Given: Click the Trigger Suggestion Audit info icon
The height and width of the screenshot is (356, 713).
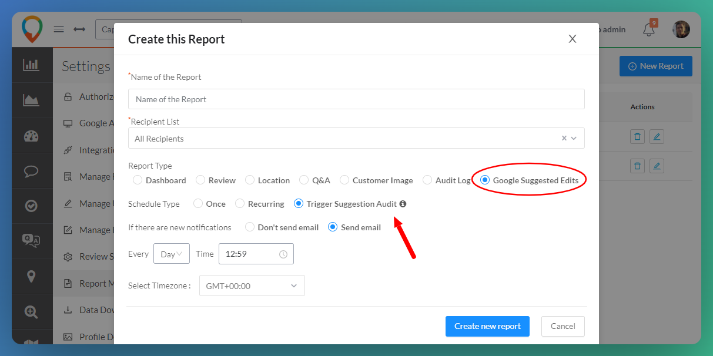Looking at the screenshot, I should (x=403, y=204).
